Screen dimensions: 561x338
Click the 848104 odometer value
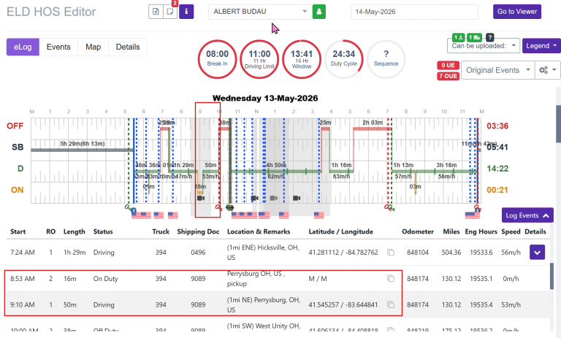coord(417,253)
